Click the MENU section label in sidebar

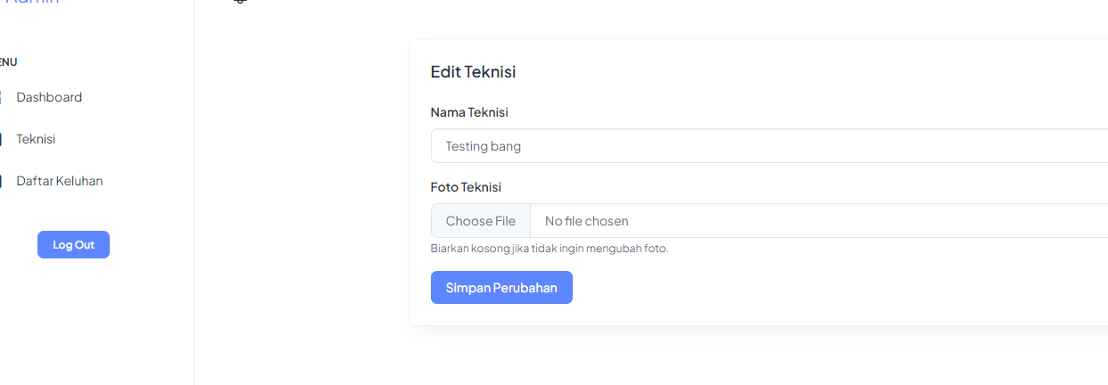8,62
